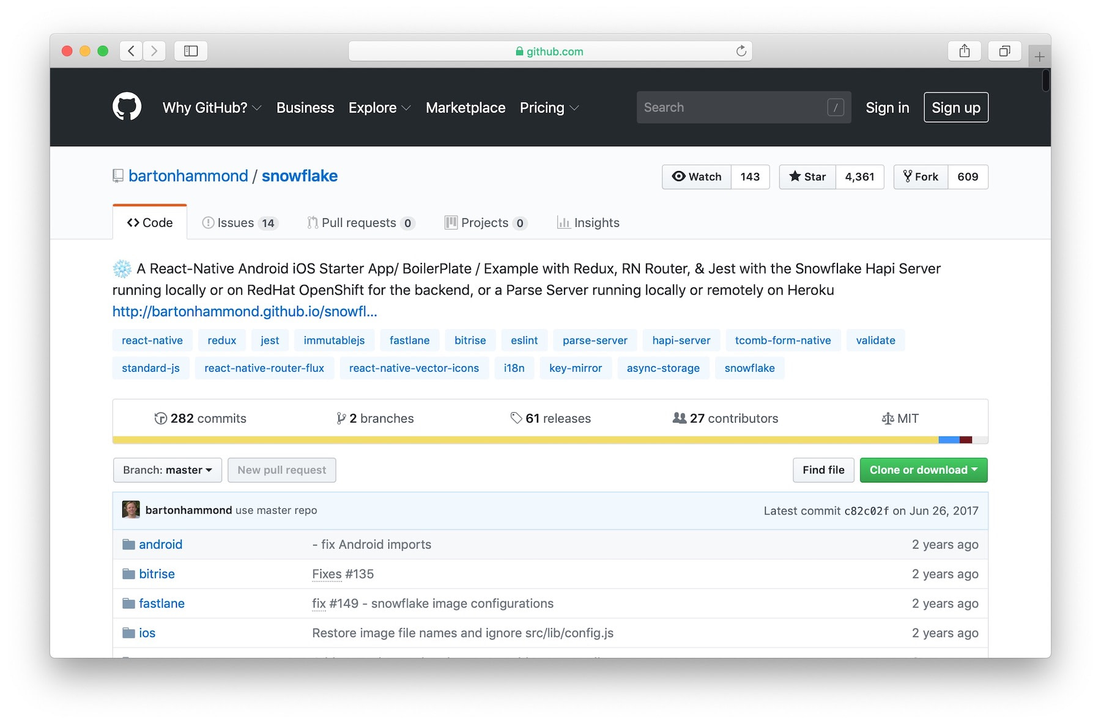Open the 'Fixes #135' commit message
This screenshot has width=1101, height=724.
point(343,574)
